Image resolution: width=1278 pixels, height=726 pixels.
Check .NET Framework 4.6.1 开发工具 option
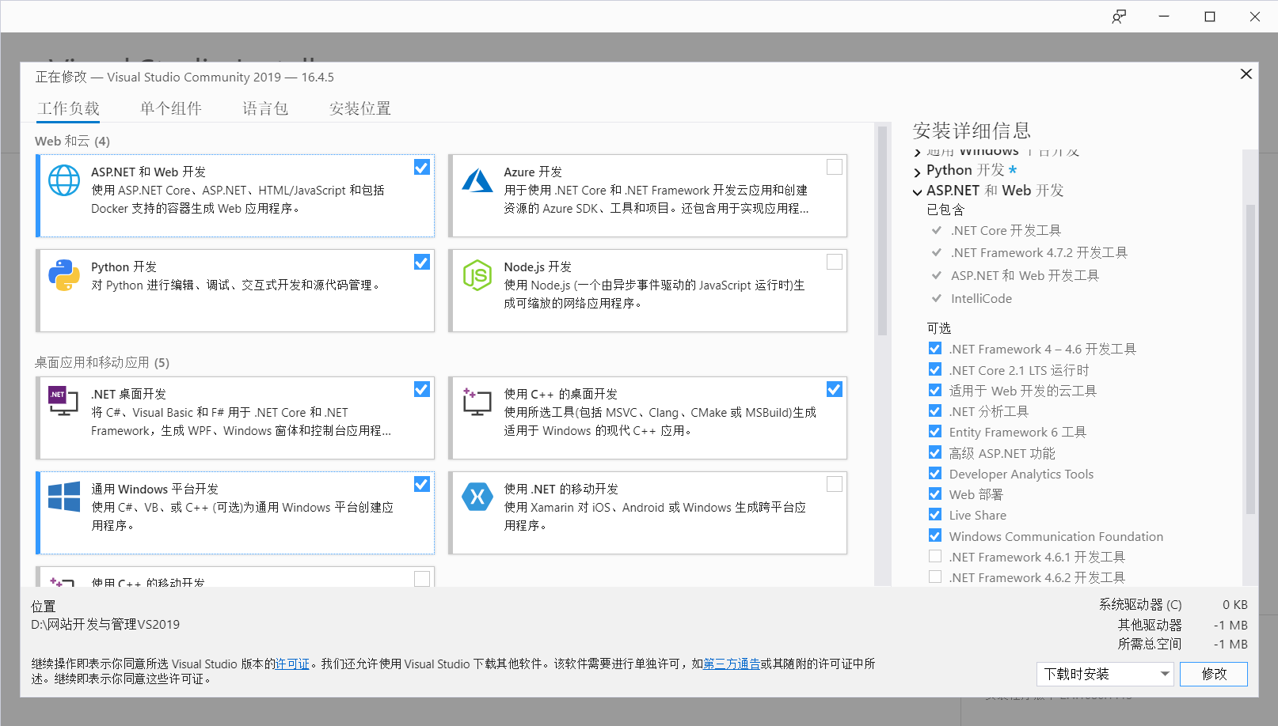click(x=934, y=555)
